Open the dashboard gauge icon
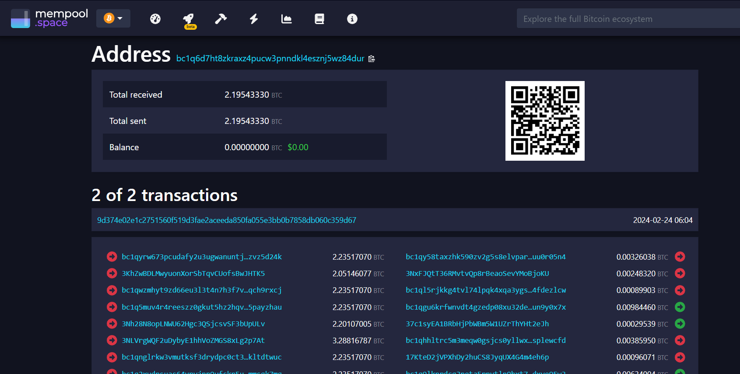 [155, 19]
